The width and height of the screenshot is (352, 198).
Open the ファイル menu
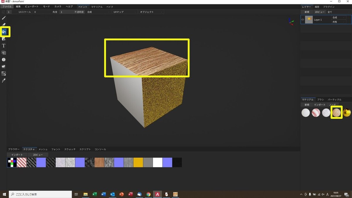7,6
